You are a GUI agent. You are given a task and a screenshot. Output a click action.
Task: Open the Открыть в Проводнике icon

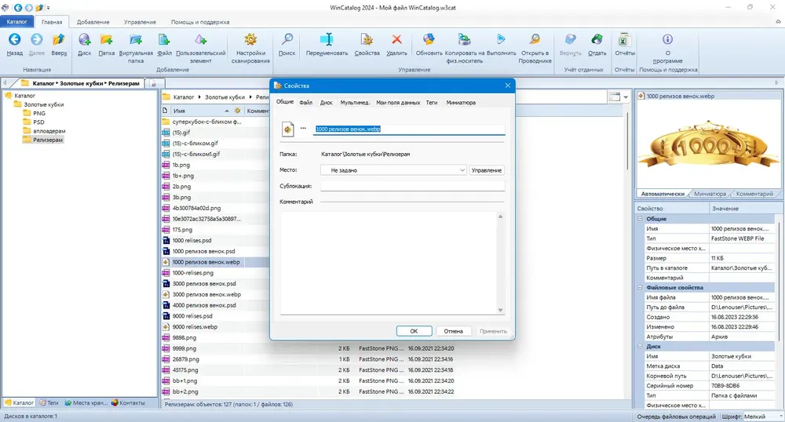tap(535, 39)
